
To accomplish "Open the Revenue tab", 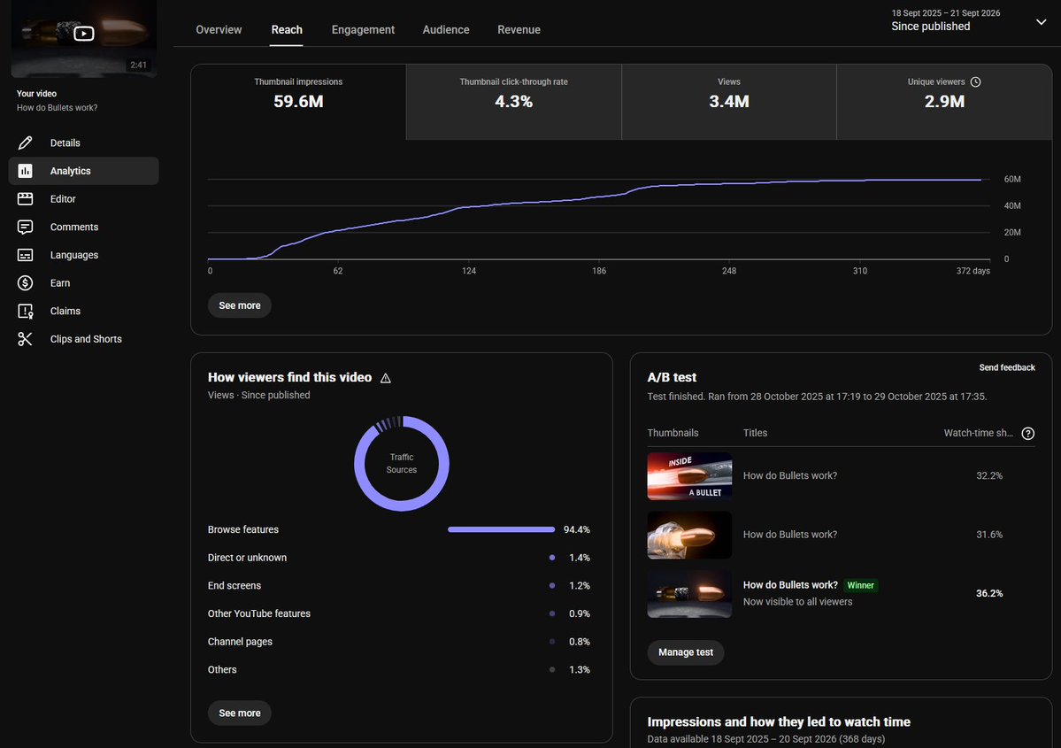I will click(x=519, y=30).
